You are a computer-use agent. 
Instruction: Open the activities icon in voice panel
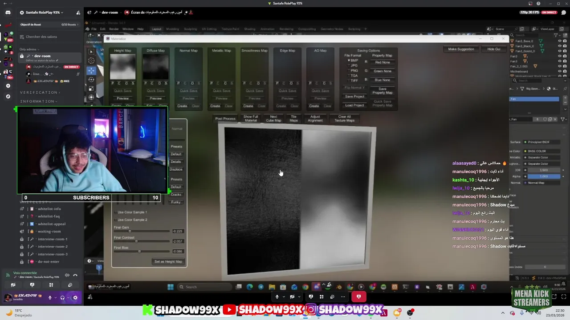(51, 285)
